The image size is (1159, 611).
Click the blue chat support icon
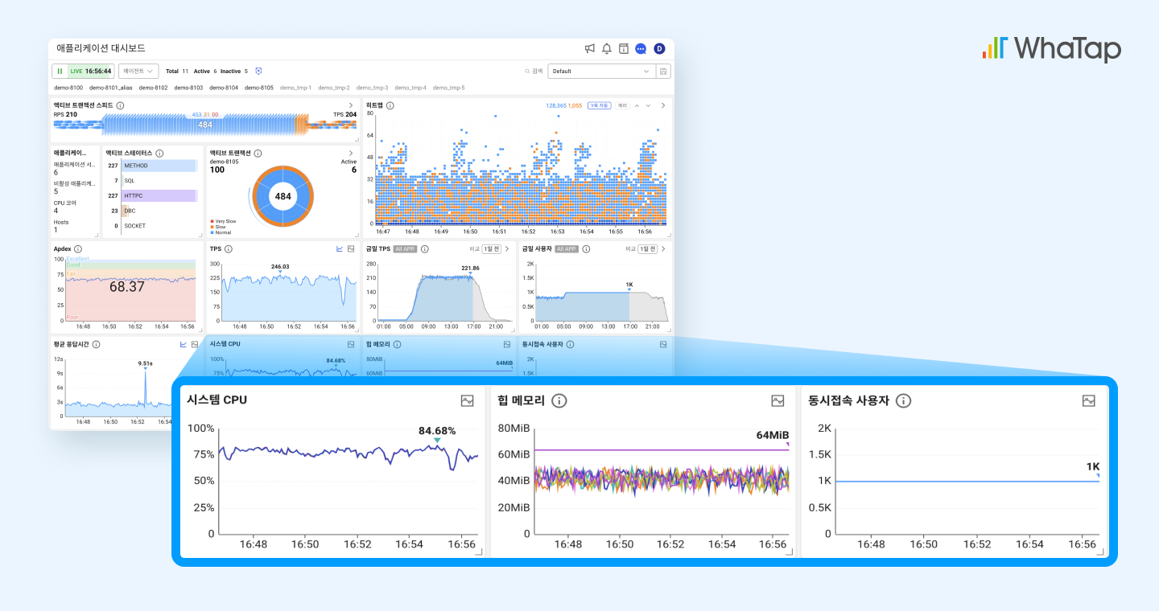(x=641, y=49)
